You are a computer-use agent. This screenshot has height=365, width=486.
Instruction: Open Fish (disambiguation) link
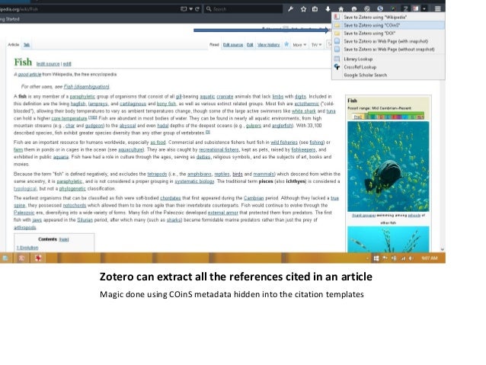(x=86, y=87)
